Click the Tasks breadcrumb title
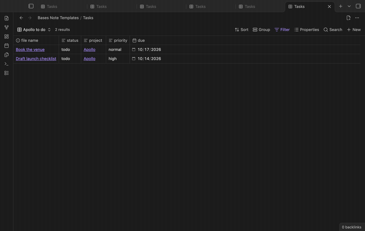The image size is (365, 231). 88,18
